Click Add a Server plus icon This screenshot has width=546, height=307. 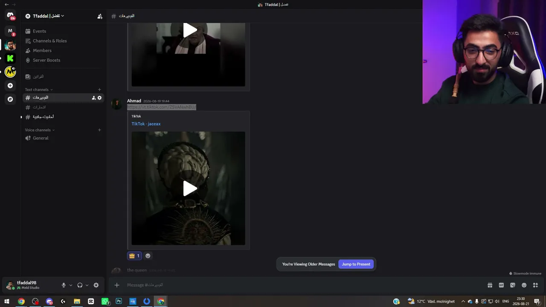point(10,86)
